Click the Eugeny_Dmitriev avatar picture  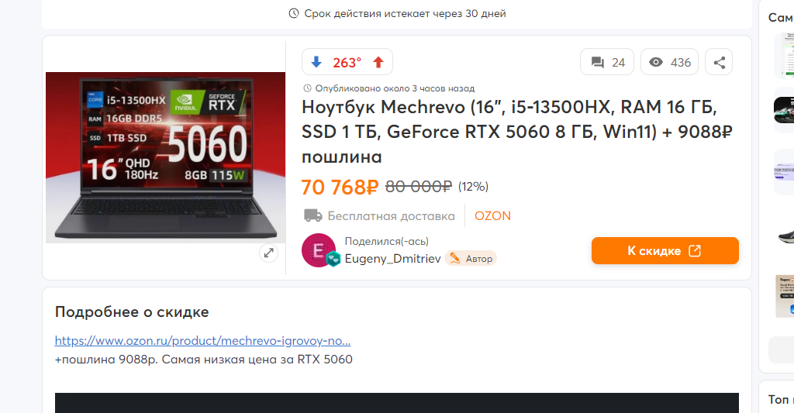pyautogui.click(x=319, y=250)
